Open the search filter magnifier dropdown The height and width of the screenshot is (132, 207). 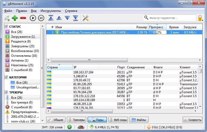click(x=146, y=18)
